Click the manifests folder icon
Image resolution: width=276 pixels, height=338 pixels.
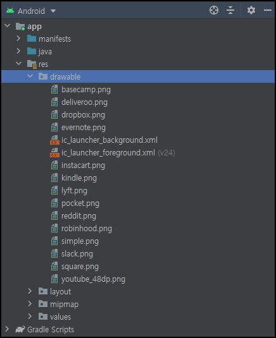pyautogui.click(x=32, y=39)
